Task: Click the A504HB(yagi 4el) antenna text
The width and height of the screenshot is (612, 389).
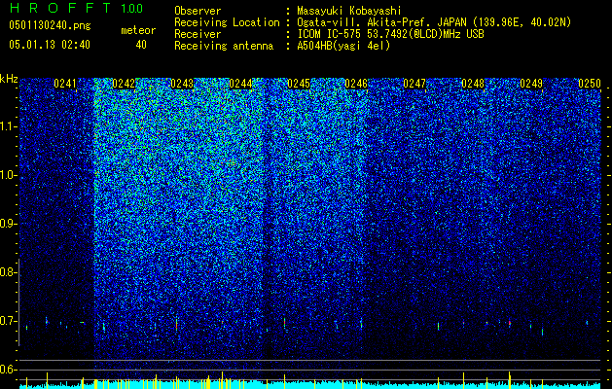Action: [343, 46]
